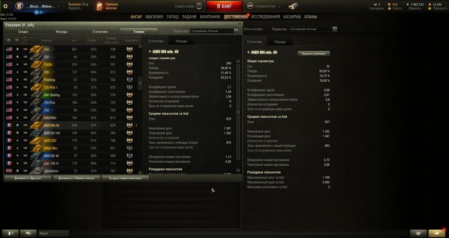Open contacts list icon at bottom left
The image size is (449, 238).
click(x=10, y=233)
